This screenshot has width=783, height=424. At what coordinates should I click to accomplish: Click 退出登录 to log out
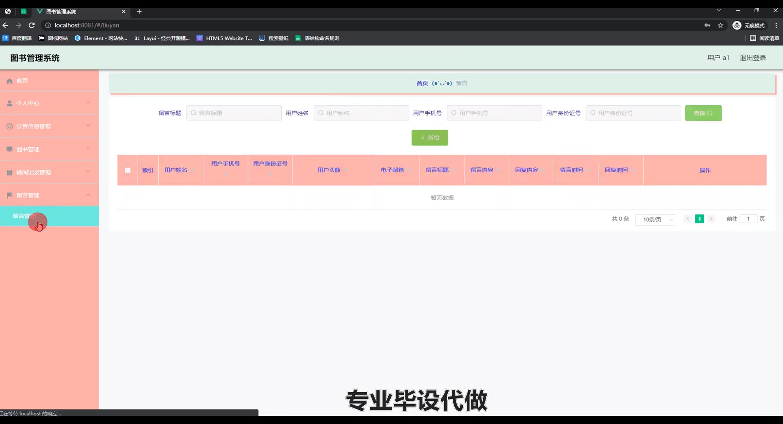(753, 58)
